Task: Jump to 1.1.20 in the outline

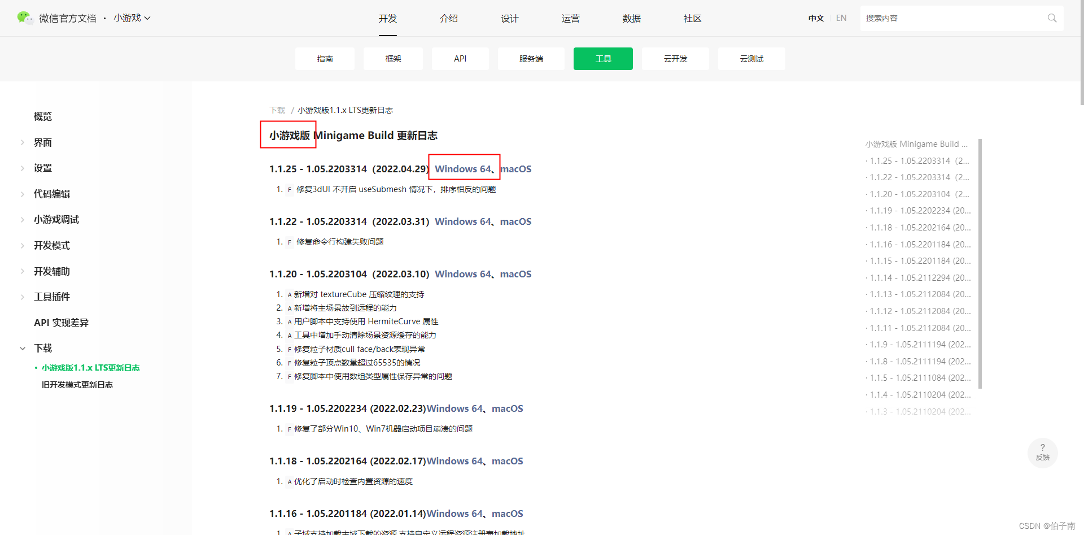Action: 919,194
